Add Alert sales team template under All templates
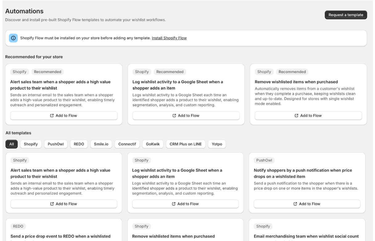The height and width of the screenshot is (241, 375). pyautogui.click(x=64, y=204)
